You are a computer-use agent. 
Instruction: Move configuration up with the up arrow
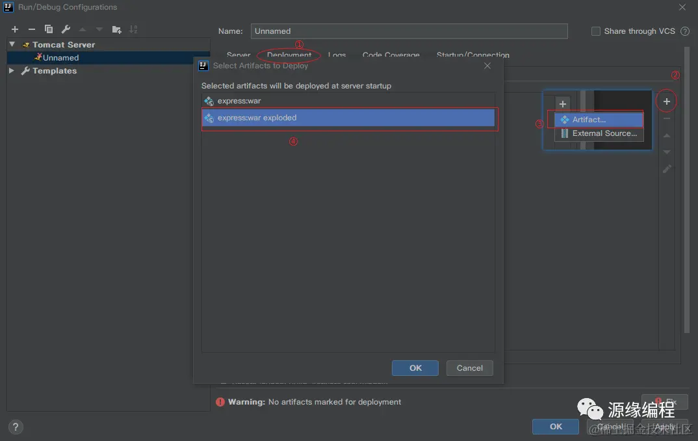coord(83,29)
